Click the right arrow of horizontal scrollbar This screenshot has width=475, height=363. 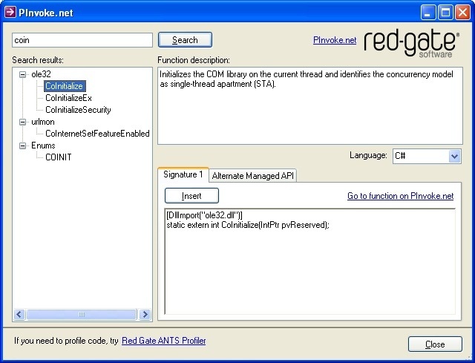coord(145,315)
